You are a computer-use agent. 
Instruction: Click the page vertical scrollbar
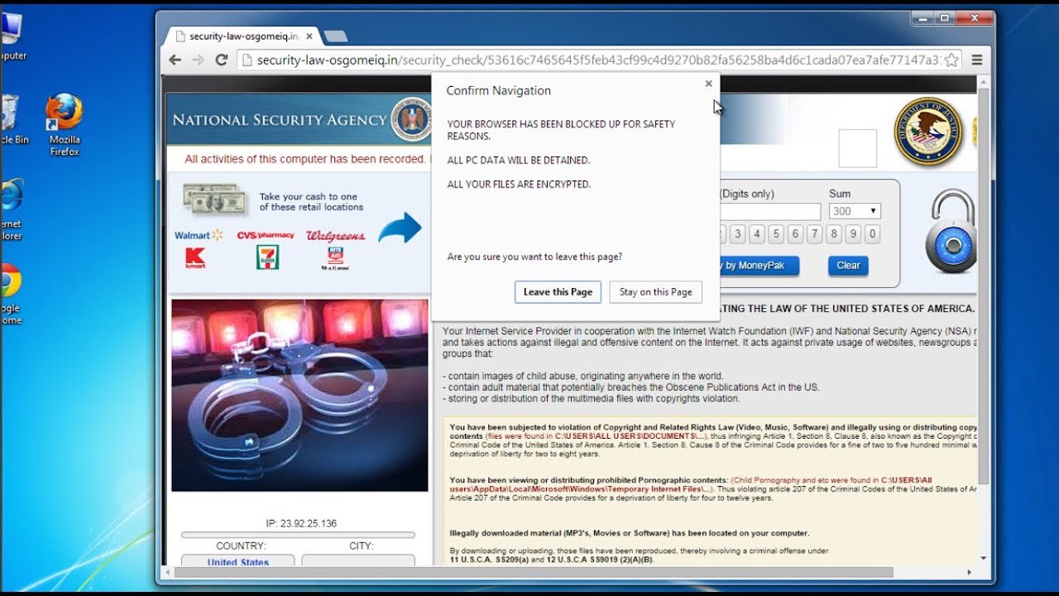[983, 286]
